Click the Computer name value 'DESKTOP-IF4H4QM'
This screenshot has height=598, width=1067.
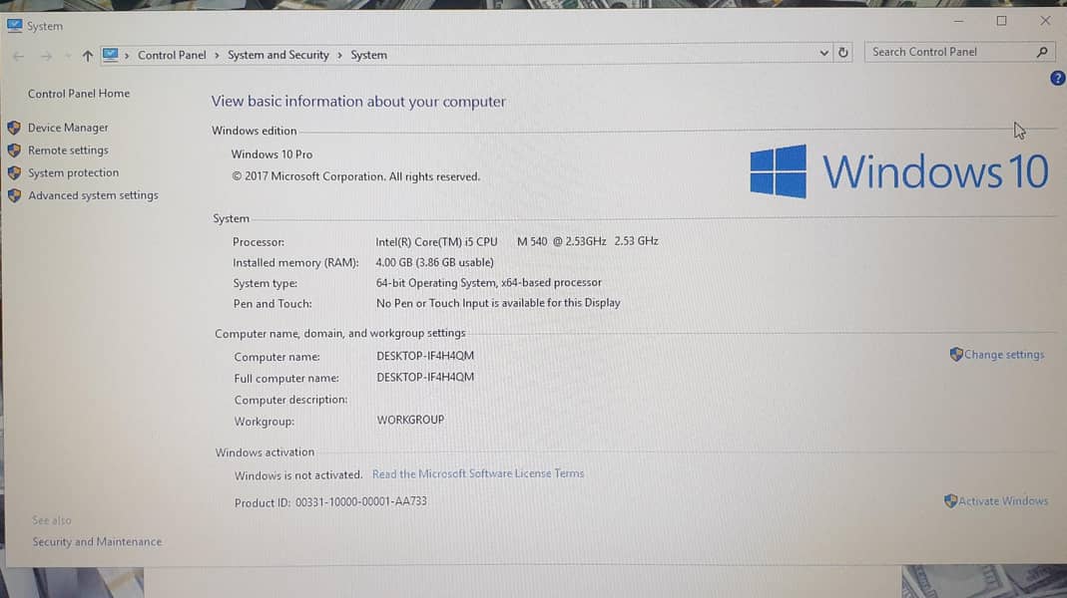425,356
